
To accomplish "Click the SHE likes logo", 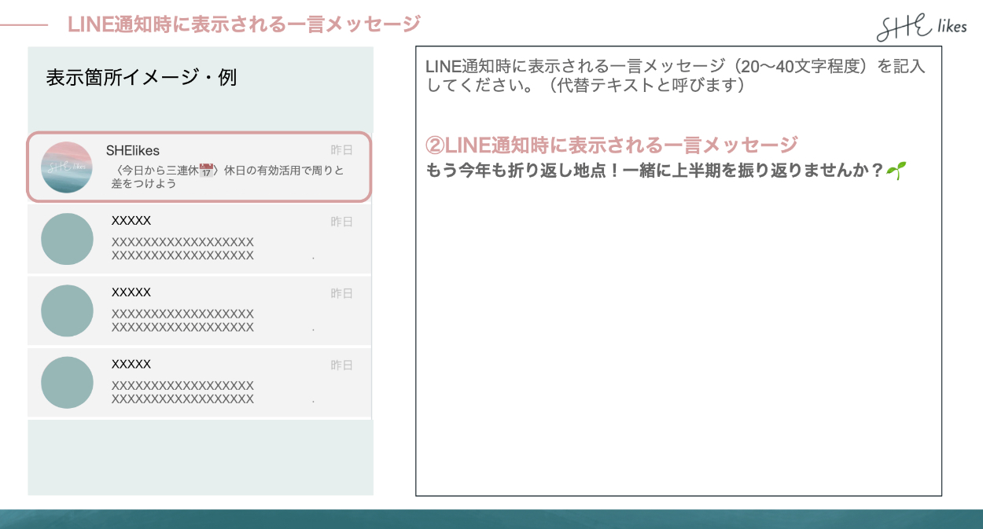I will (921, 27).
